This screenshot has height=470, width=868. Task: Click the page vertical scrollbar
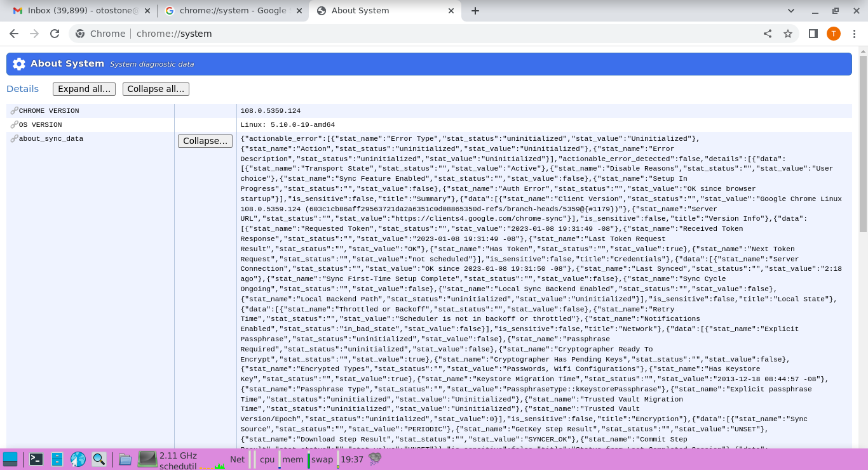point(863,143)
